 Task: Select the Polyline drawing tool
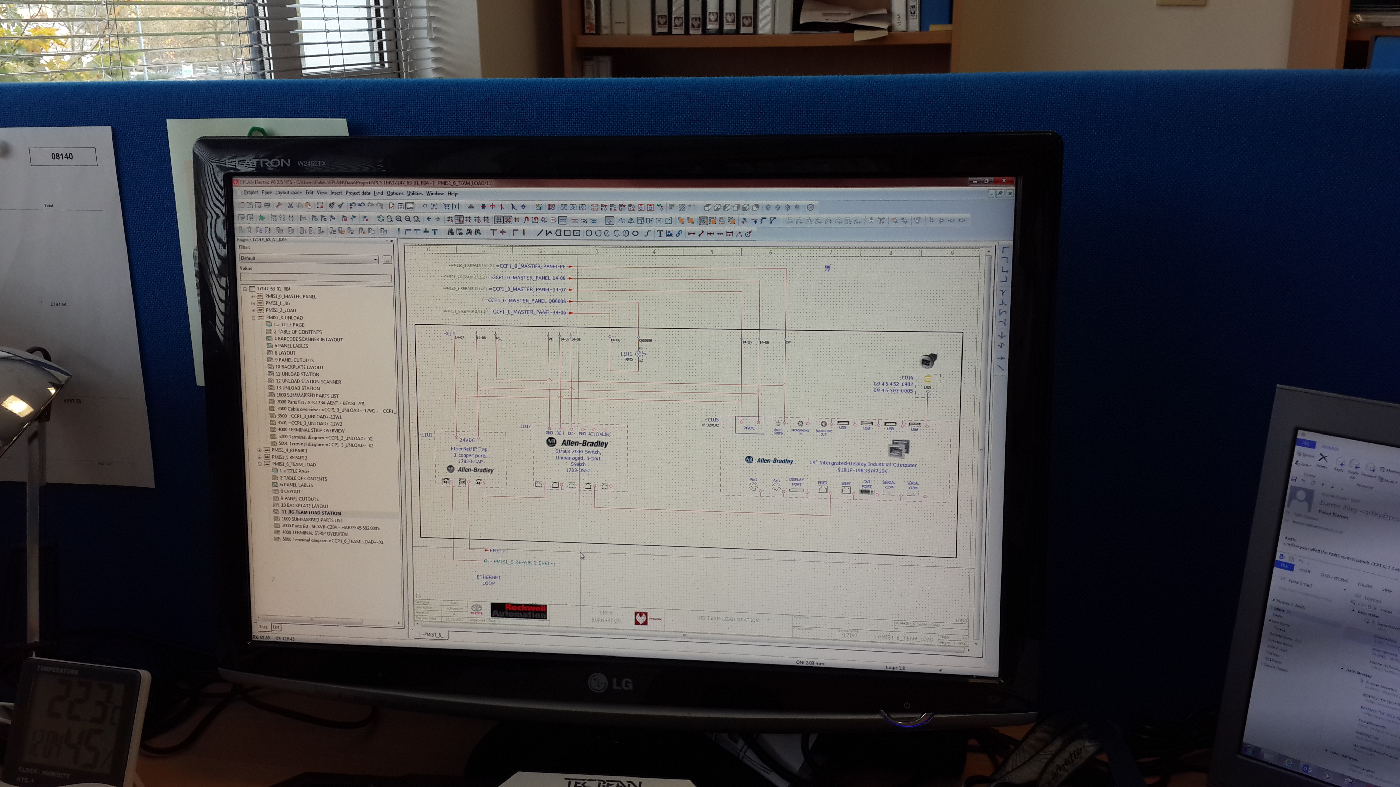pyautogui.click(x=549, y=233)
